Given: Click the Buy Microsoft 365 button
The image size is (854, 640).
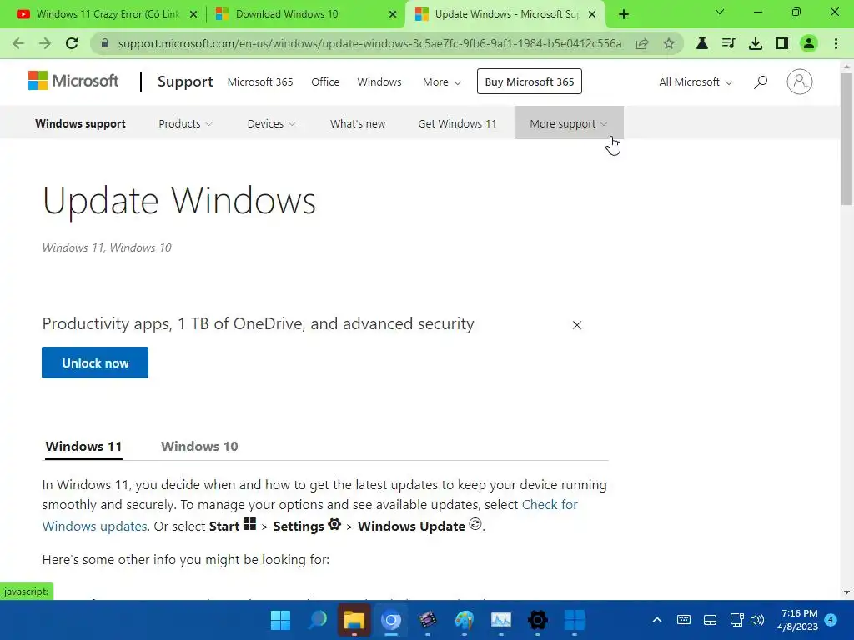Looking at the screenshot, I should pos(530,82).
